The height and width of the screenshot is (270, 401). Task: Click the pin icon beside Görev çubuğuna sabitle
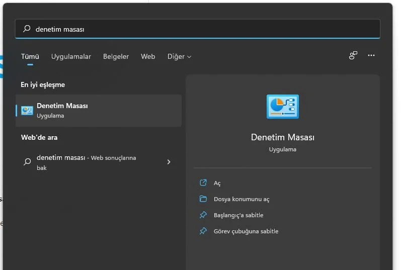click(203, 231)
